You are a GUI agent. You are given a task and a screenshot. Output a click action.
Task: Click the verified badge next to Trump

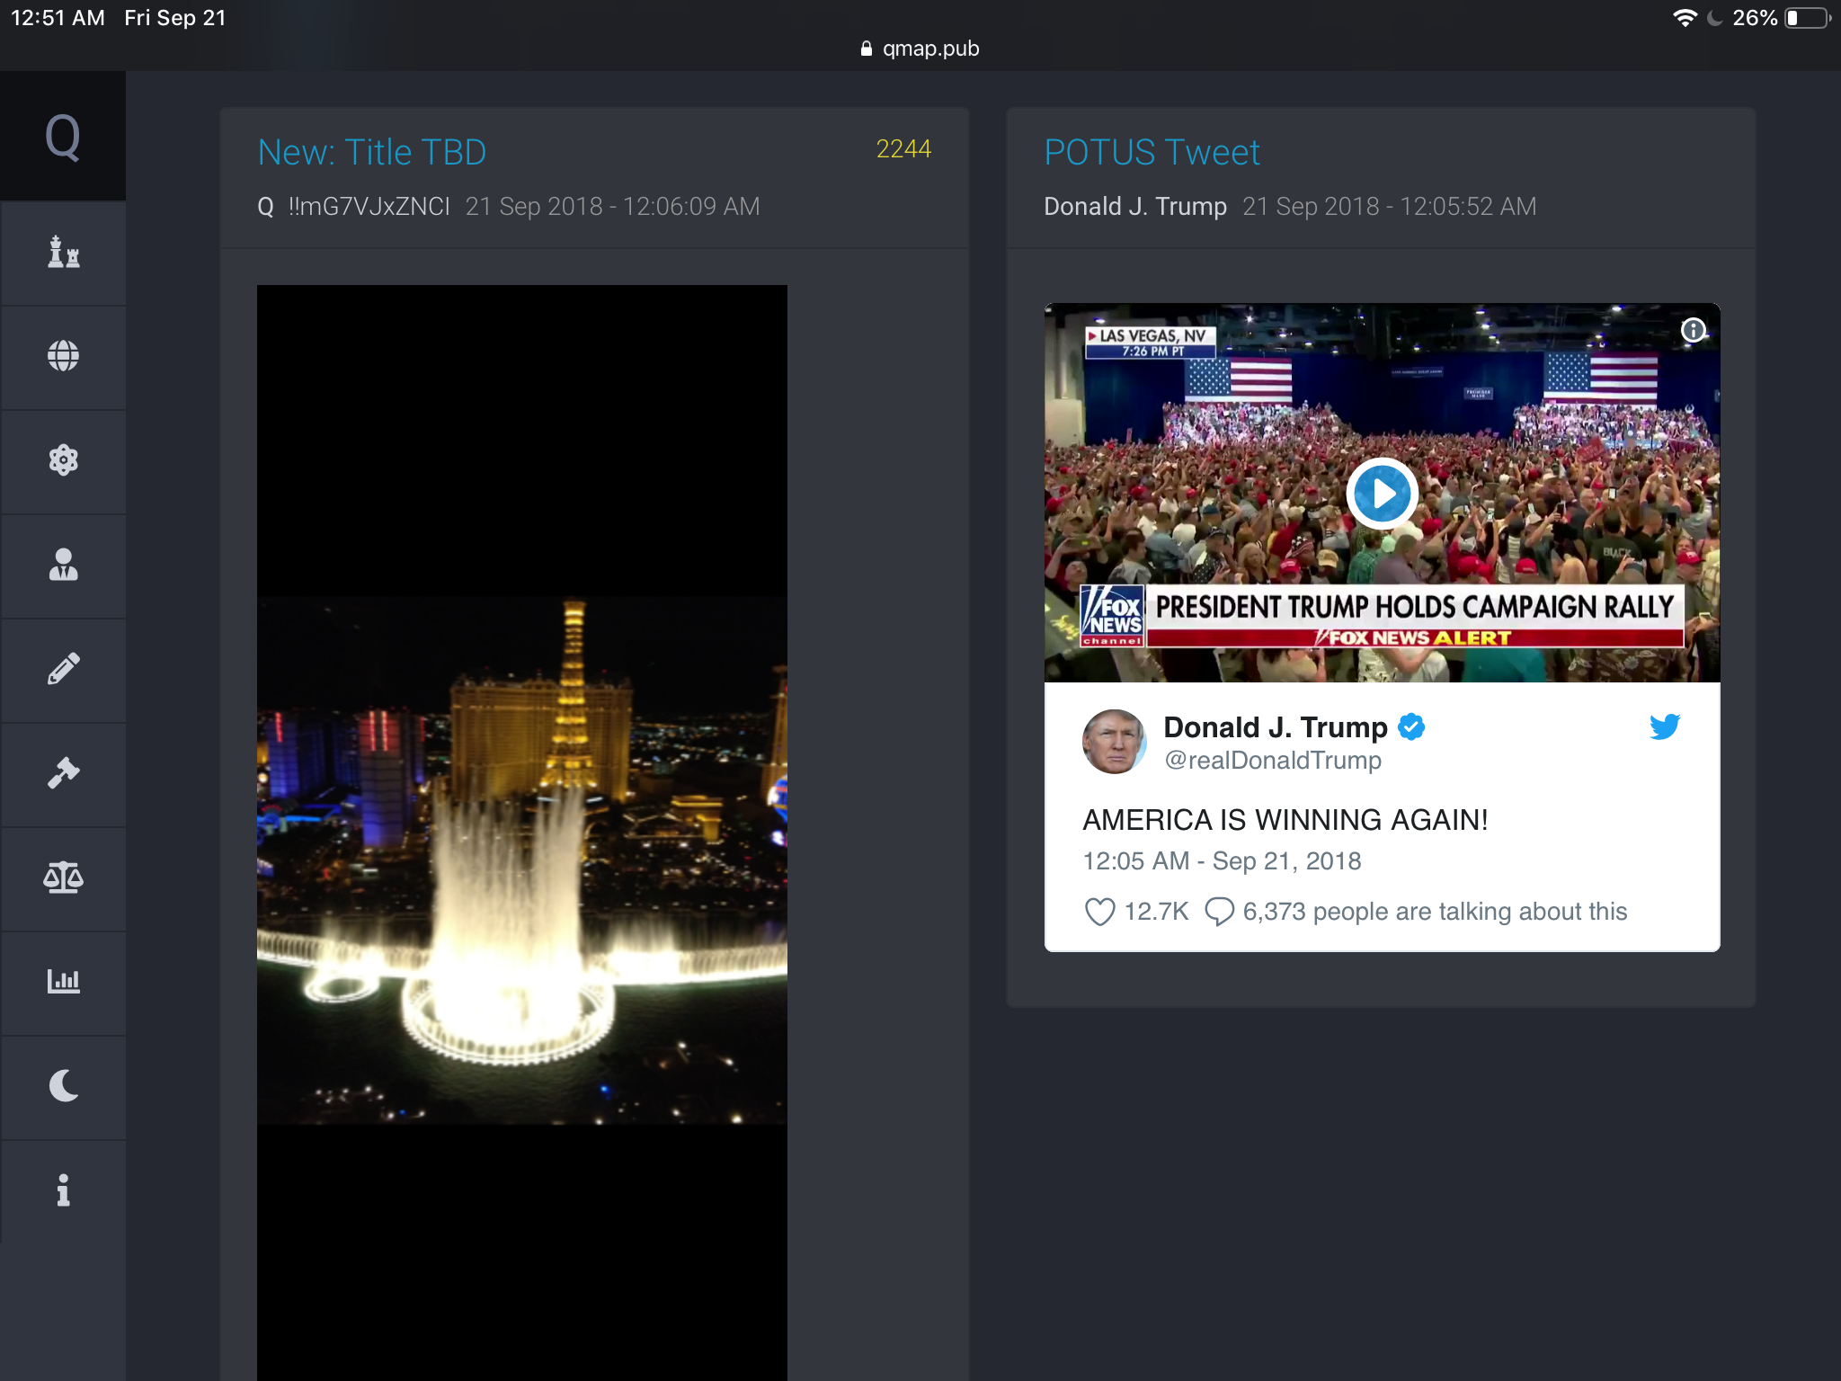pos(1411,726)
